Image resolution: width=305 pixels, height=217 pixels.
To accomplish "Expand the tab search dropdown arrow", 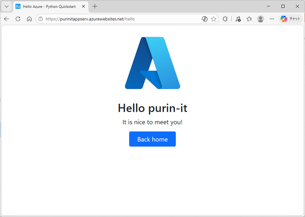I will click(x=6, y=6).
